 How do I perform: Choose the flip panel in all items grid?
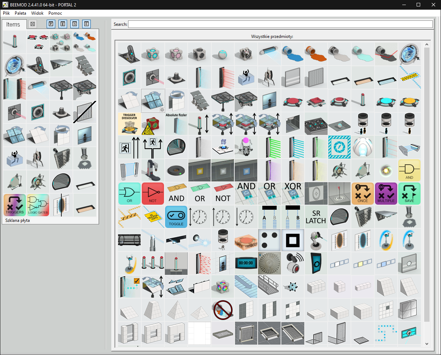pyautogui.click(x=176, y=101)
